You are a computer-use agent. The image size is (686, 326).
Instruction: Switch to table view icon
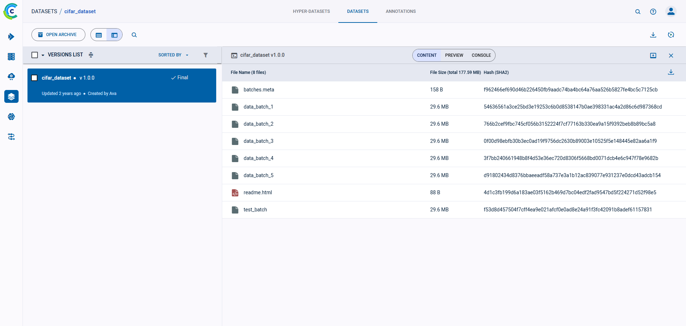click(x=99, y=35)
